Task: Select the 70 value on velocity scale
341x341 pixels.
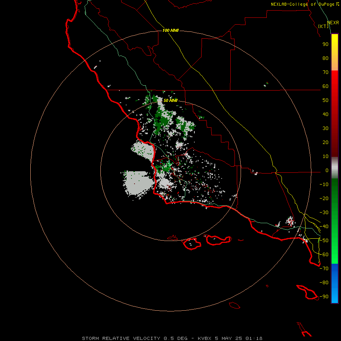Action: 325,72
